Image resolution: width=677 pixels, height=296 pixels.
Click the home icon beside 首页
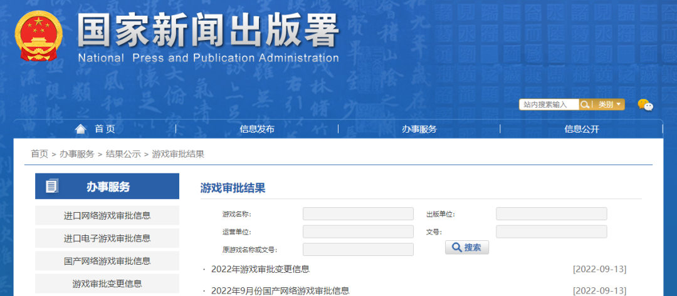click(x=80, y=129)
